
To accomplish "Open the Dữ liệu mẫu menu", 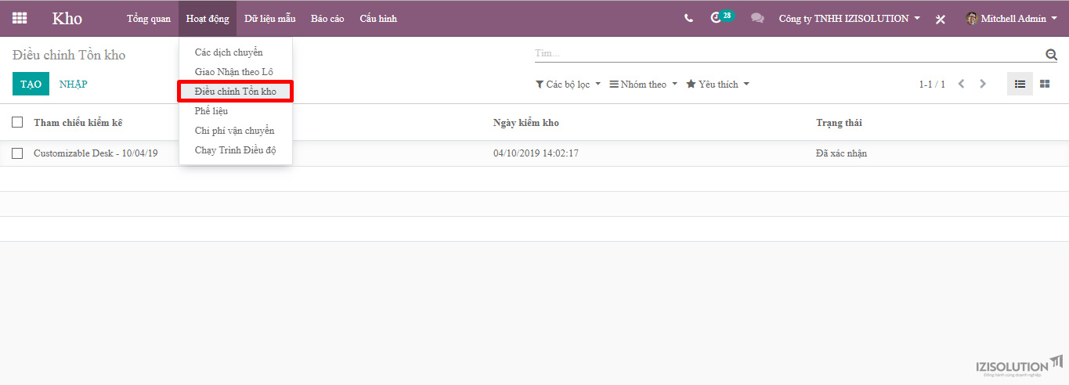I will click(x=269, y=18).
